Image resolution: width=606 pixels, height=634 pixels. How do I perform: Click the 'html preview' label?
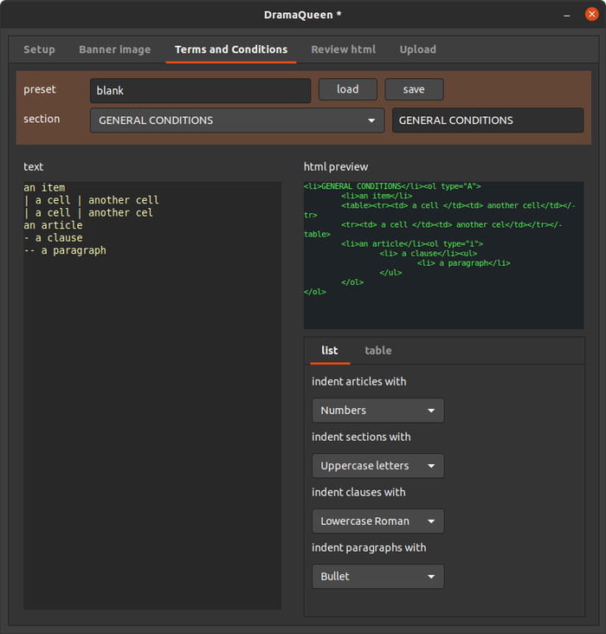pos(336,166)
